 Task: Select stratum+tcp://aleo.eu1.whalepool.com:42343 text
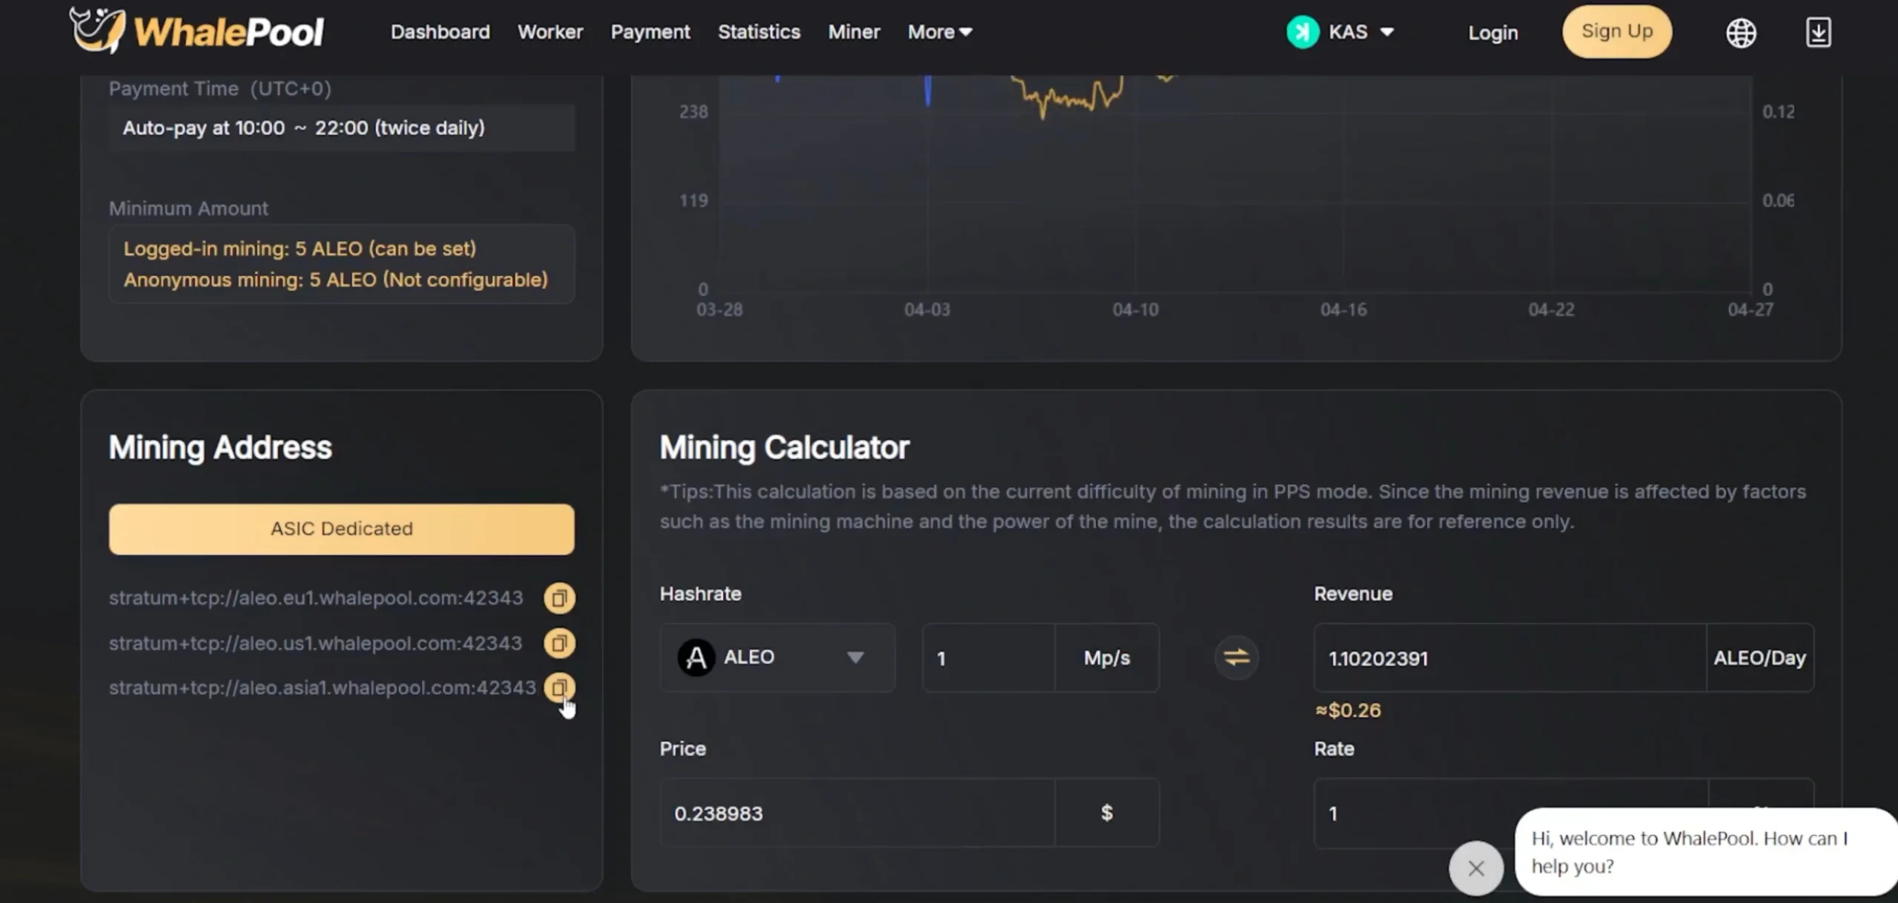tap(316, 598)
